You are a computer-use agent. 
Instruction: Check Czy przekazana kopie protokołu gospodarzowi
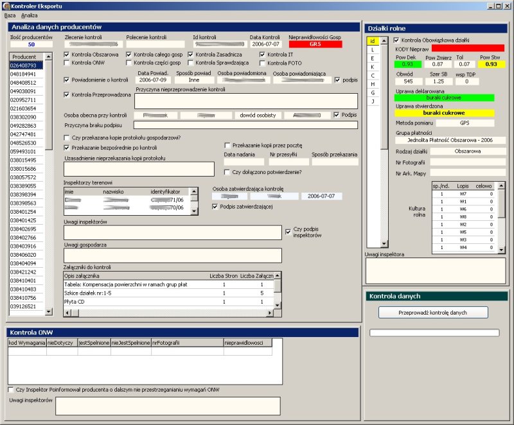click(67, 137)
